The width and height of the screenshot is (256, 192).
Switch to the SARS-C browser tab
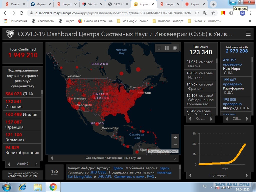coord(92,4)
